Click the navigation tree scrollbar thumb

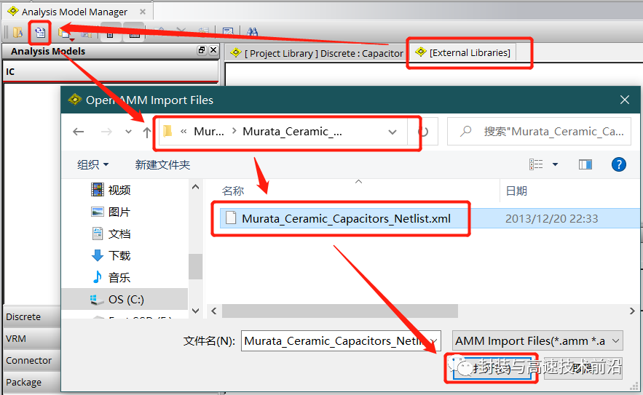pos(196,267)
